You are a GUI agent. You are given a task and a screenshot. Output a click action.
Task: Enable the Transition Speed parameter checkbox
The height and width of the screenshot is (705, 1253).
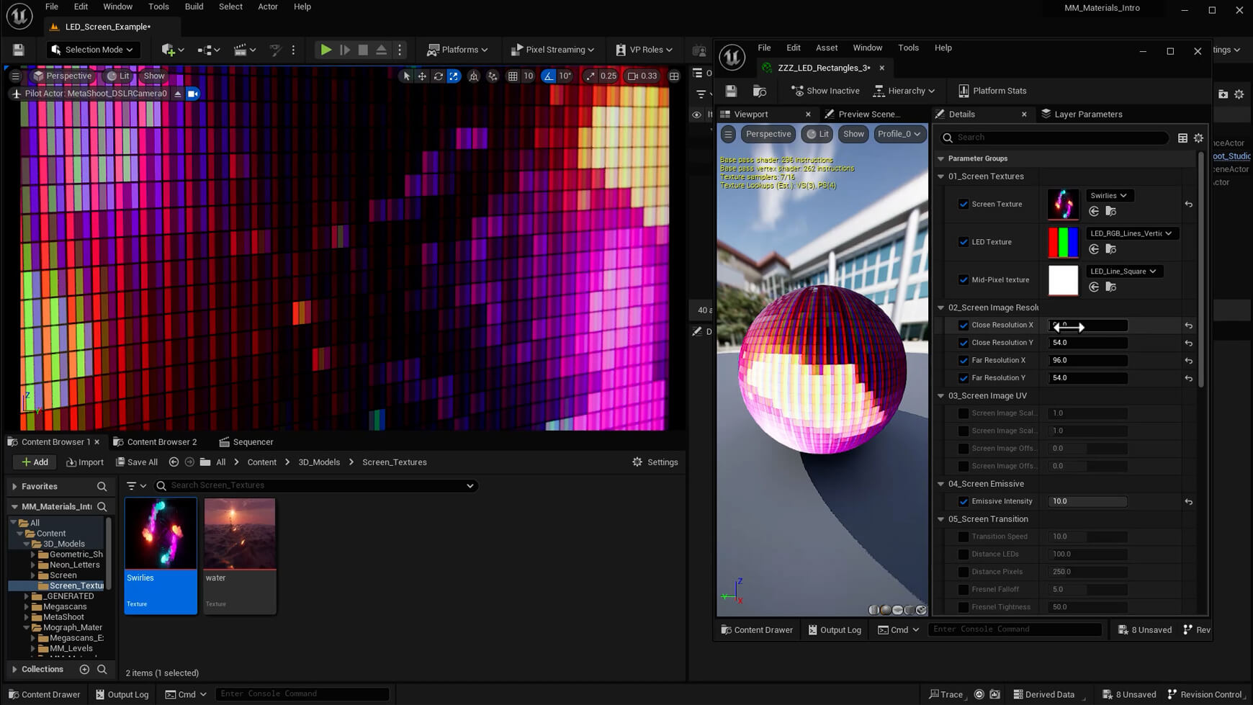pyautogui.click(x=964, y=536)
